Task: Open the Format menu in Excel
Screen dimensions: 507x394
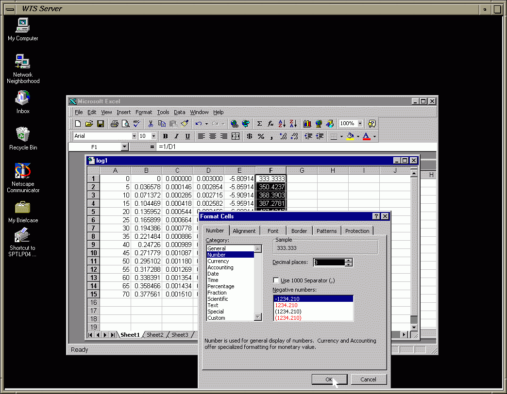Action: (144, 112)
